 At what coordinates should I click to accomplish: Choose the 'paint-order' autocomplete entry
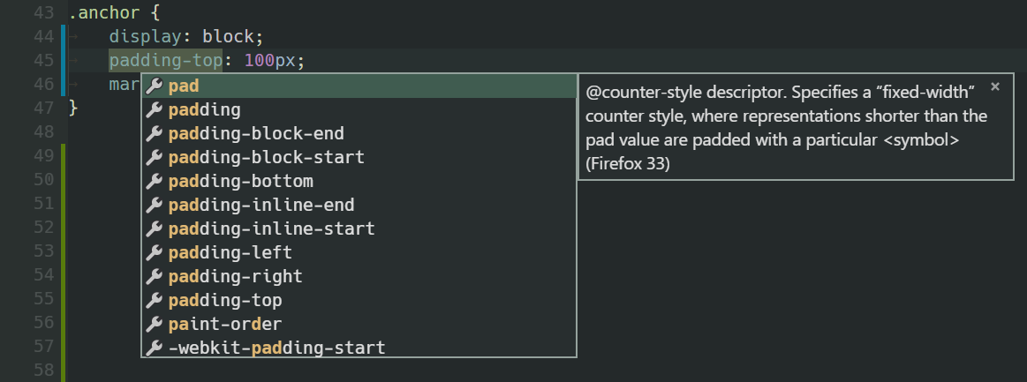224,324
